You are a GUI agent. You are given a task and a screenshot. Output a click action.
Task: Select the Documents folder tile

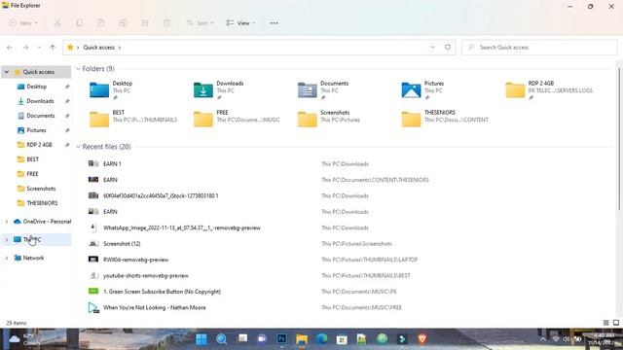tap(323, 90)
